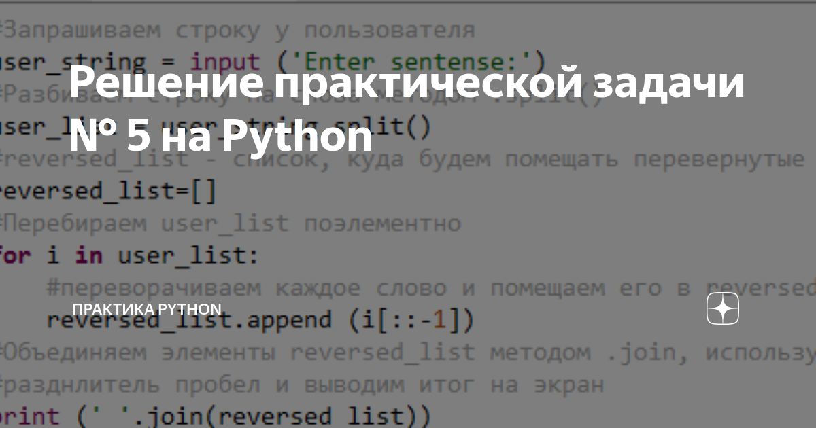The width and height of the screenshot is (816, 428).
Task: Select the user_list variable assignment line
Action: click(x=204, y=124)
